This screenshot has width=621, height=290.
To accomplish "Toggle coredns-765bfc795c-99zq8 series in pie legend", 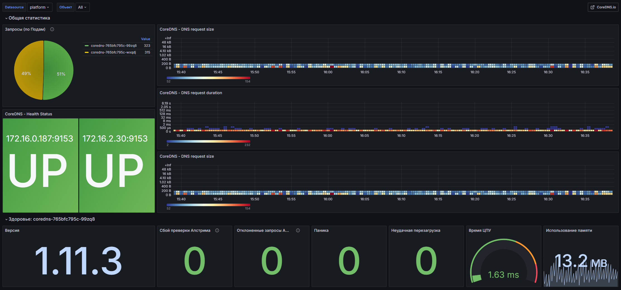I will (113, 46).
